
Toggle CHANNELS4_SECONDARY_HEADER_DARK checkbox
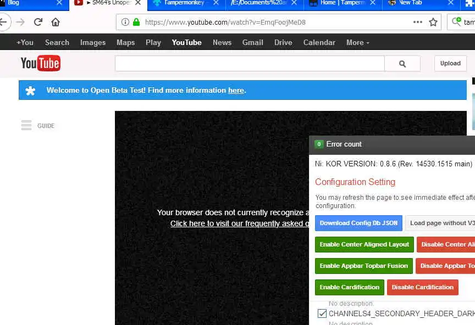coord(322,313)
